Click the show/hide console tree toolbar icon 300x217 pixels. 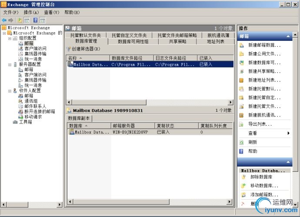pos(27,20)
